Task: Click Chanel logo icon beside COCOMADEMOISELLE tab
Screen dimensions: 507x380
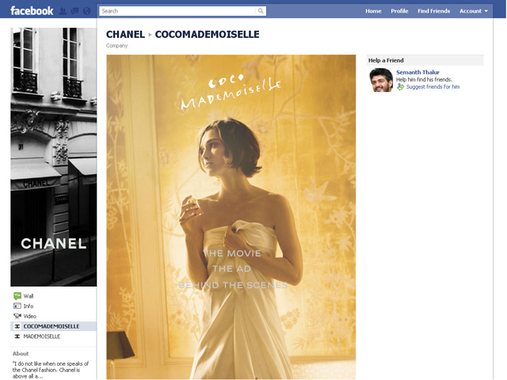Action: tap(17, 326)
